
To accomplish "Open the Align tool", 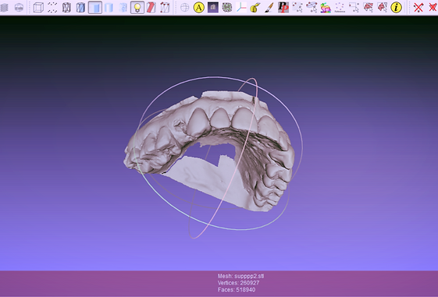I will [x=227, y=8].
